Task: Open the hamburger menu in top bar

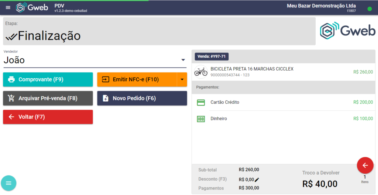Action: point(8,7)
